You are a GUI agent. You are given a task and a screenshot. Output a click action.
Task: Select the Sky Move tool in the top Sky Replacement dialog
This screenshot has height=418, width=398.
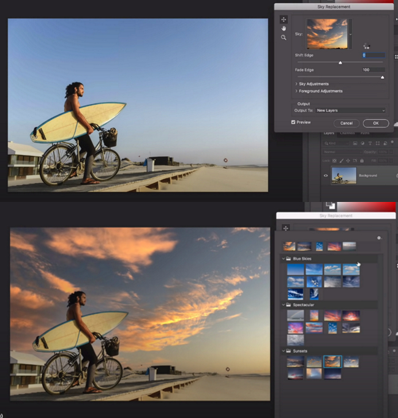283,20
